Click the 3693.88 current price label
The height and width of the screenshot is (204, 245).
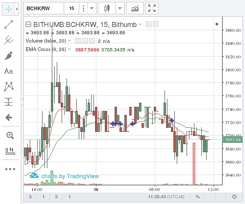[233, 140]
